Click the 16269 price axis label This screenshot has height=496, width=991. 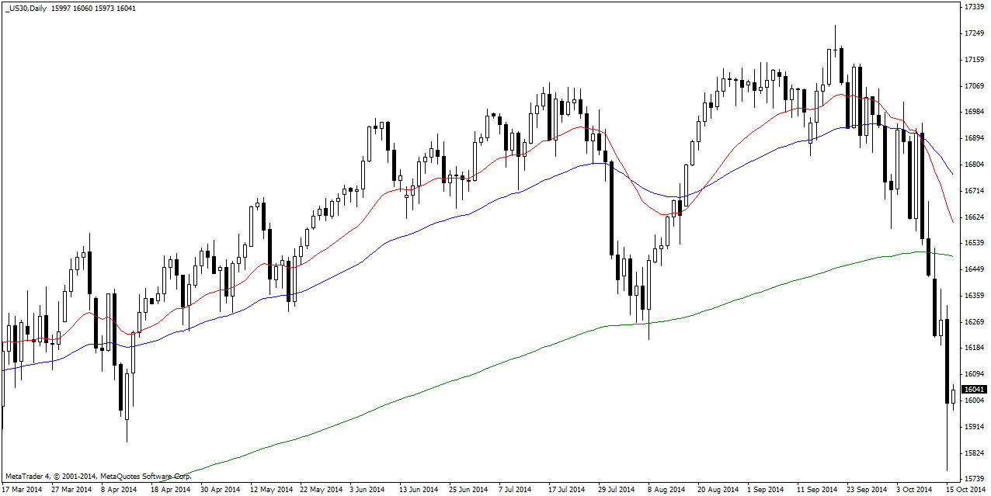tap(974, 322)
